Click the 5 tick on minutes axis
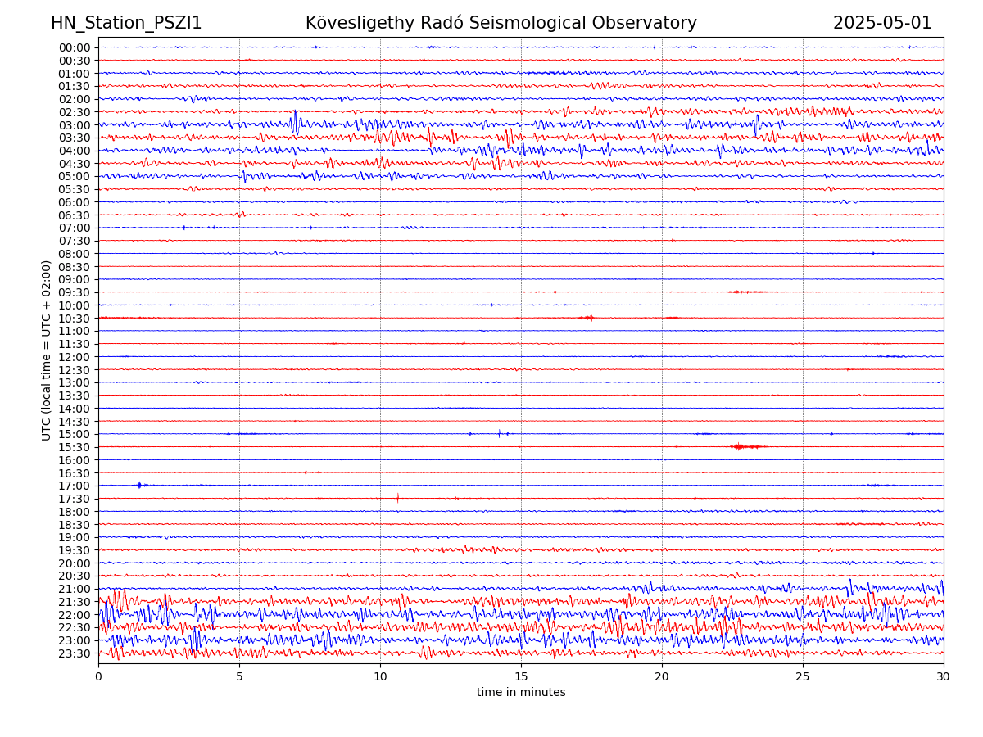 239,676
